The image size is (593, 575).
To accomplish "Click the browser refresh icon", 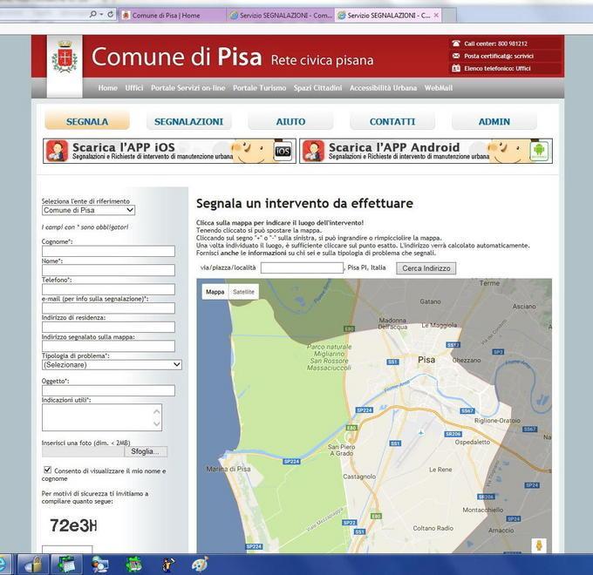I will click(110, 14).
